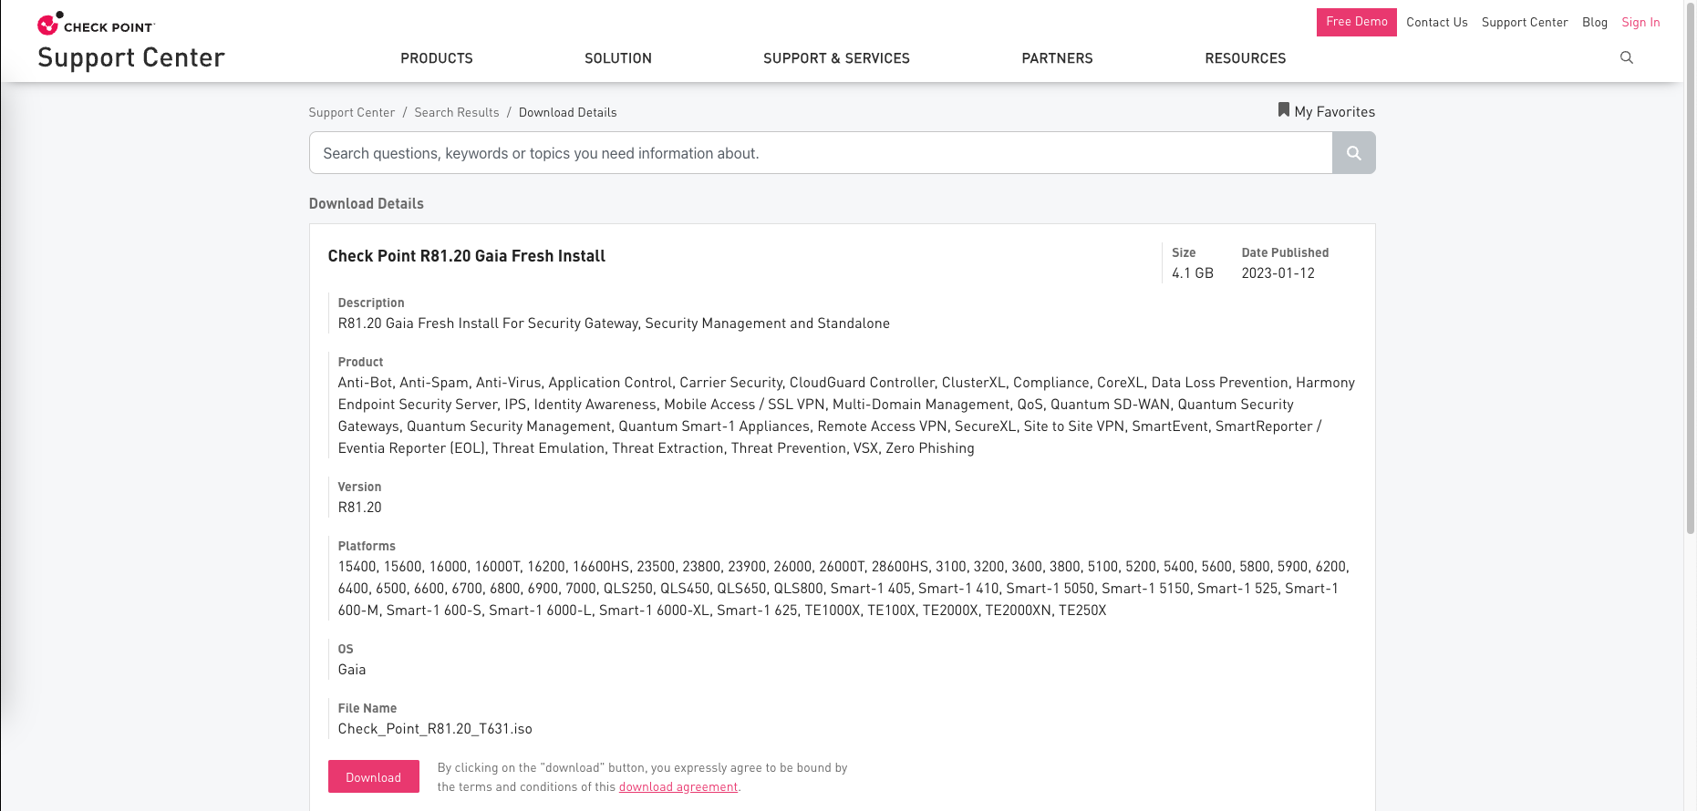1697x811 pixels.
Task: Click the Check Point logo icon
Action: point(49,24)
